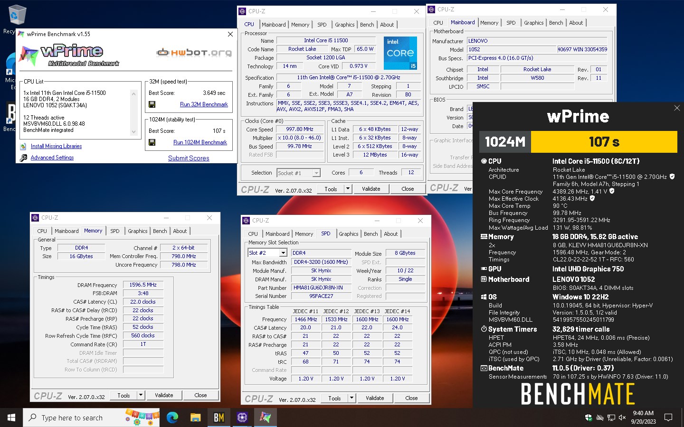Open Tools dropdown arrow in SPD window
Viewport: 684px width, 427px height.
pyautogui.click(x=351, y=398)
